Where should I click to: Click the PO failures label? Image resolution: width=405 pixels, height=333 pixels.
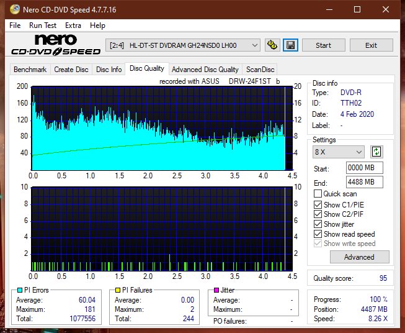point(230,321)
